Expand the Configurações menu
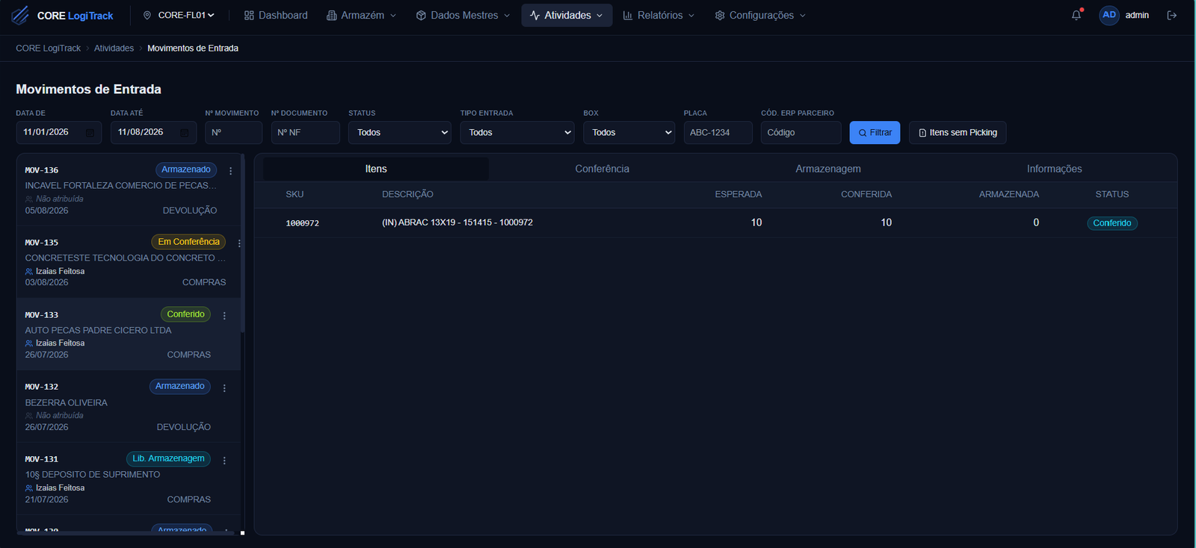 760,15
